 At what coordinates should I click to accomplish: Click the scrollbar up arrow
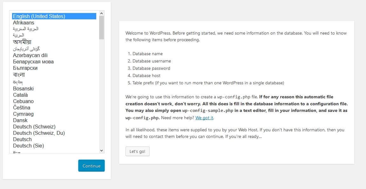pos(101,13)
